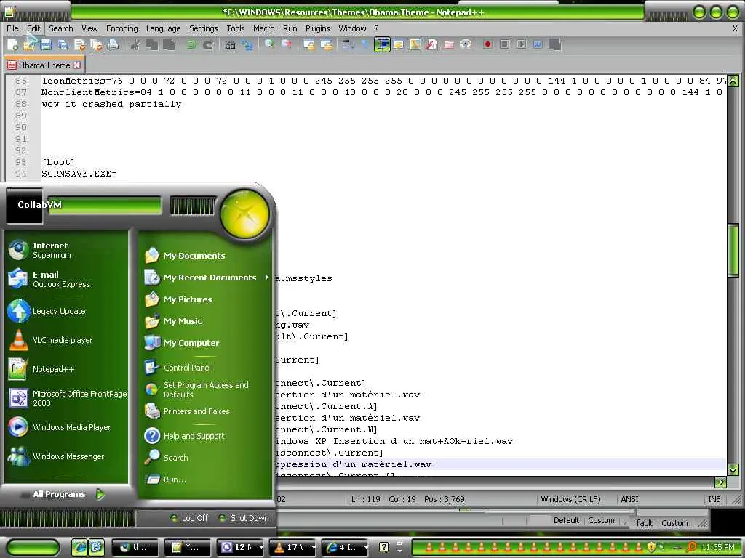
Task: Toggle show all characters
Action: tap(365, 44)
